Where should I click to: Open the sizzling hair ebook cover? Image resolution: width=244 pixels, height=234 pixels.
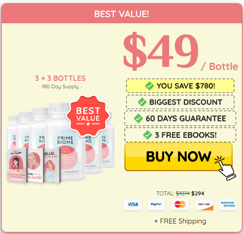[52, 165]
